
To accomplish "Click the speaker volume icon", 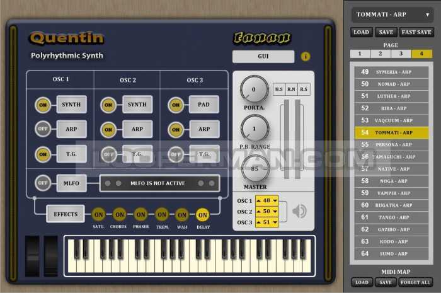I will coord(299,211).
